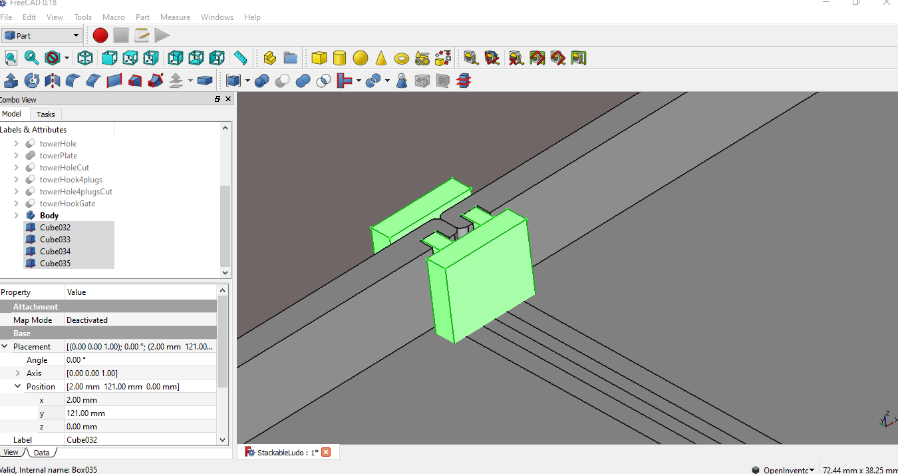Screen dimensions: 898x474
Task: Expand the Body tree item
Action: pyautogui.click(x=17, y=216)
